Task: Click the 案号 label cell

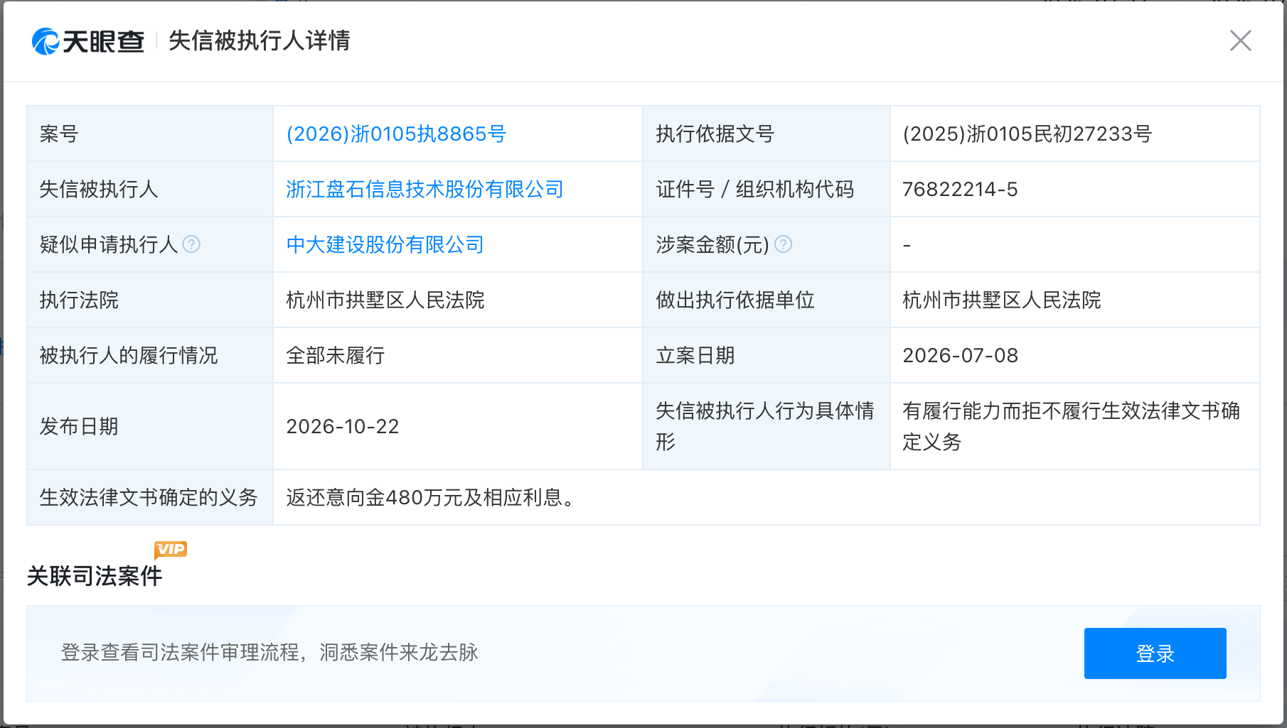Action: point(150,134)
